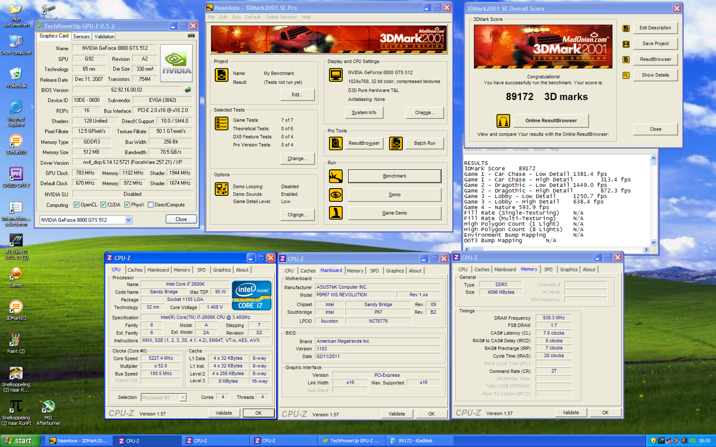Click the Game Demo button
Image resolution: width=716 pixels, height=447 pixels.
tap(395, 213)
